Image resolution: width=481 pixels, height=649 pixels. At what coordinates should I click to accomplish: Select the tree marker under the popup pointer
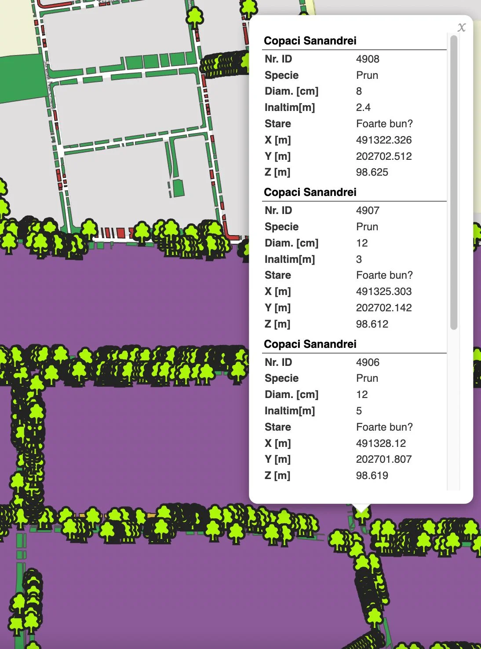coord(362,515)
